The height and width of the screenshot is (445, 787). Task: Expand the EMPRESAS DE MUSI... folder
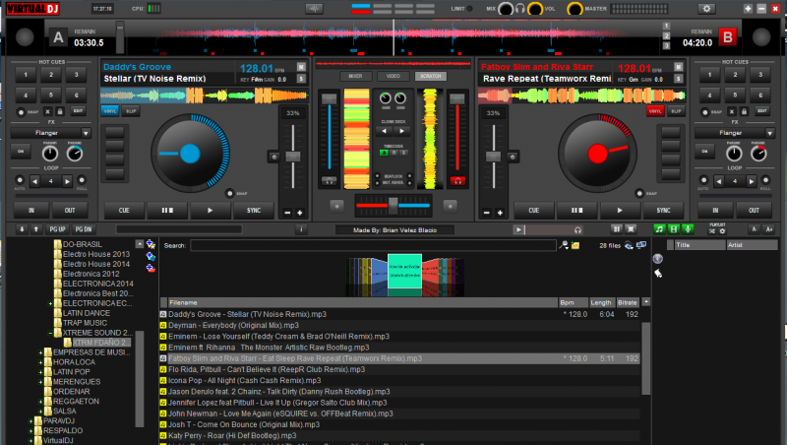click(x=40, y=352)
